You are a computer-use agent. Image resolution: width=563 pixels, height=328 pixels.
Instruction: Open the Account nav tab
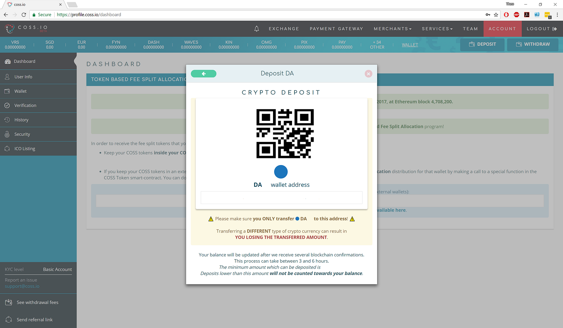(502, 29)
